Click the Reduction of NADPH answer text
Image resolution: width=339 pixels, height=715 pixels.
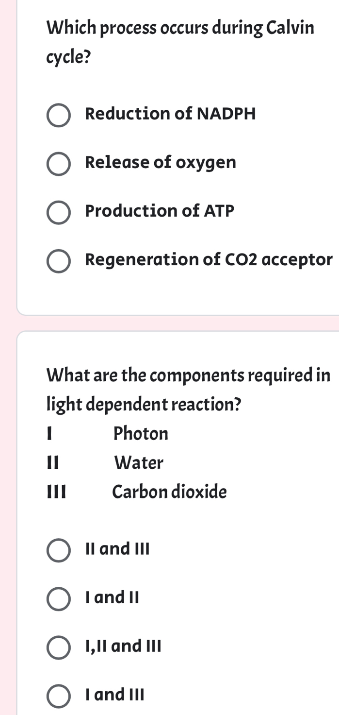170,115
